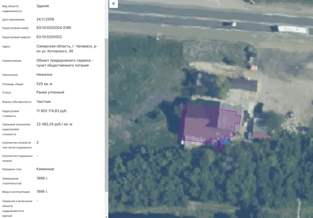Click the label Завершение строительства
The width and height of the screenshot is (313, 218).
point(12,181)
